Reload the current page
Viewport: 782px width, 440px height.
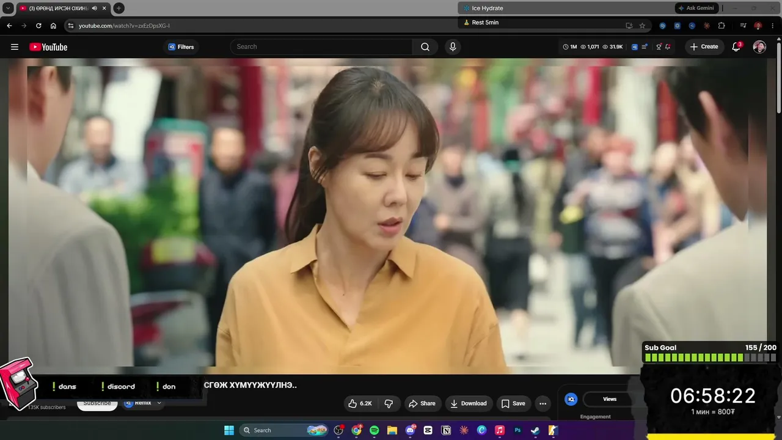pyautogui.click(x=38, y=26)
